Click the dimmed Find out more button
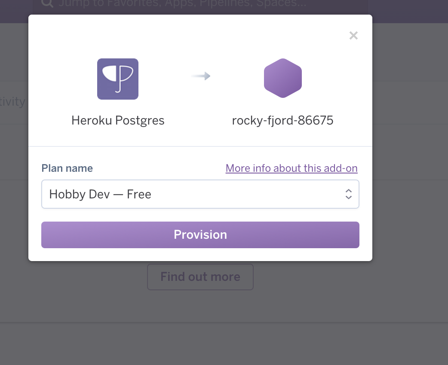This screenshot has height=365, width=448. pyautogui.click(x=200, y=277)
